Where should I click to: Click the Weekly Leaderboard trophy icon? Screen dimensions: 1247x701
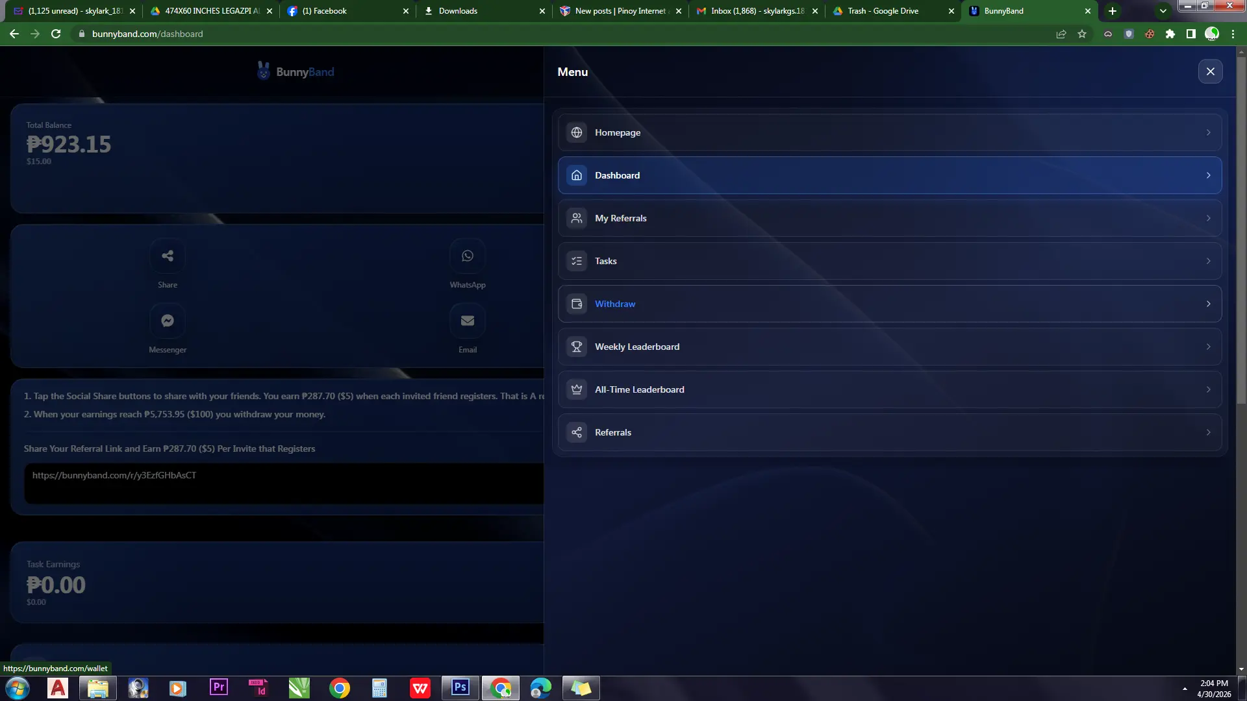pos(577,347)
